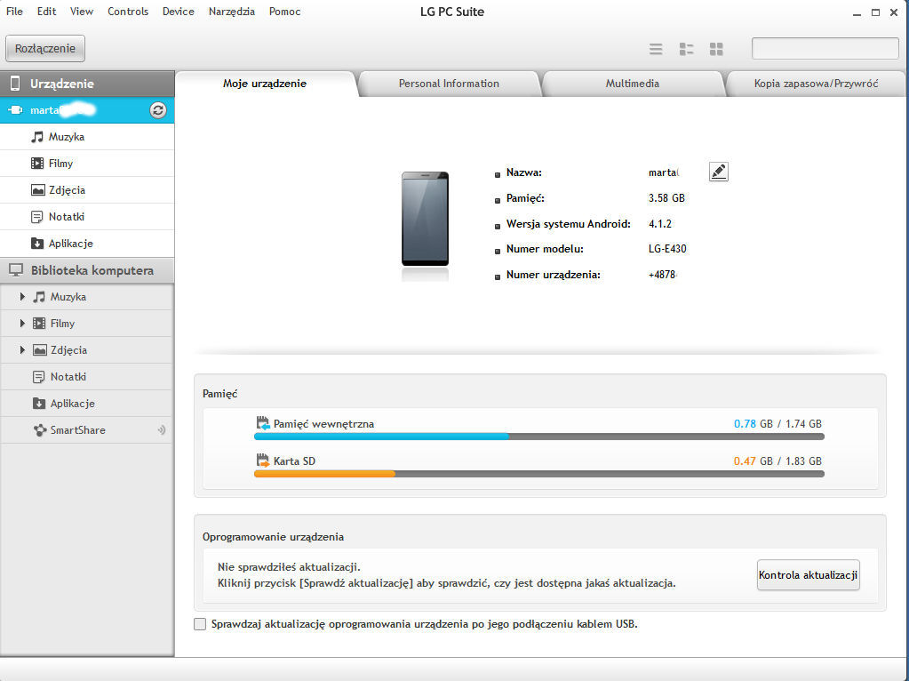Click the USB connection icon beside marta
The width and height of the screenshot is (909, 681).
[x=15, y=110]
